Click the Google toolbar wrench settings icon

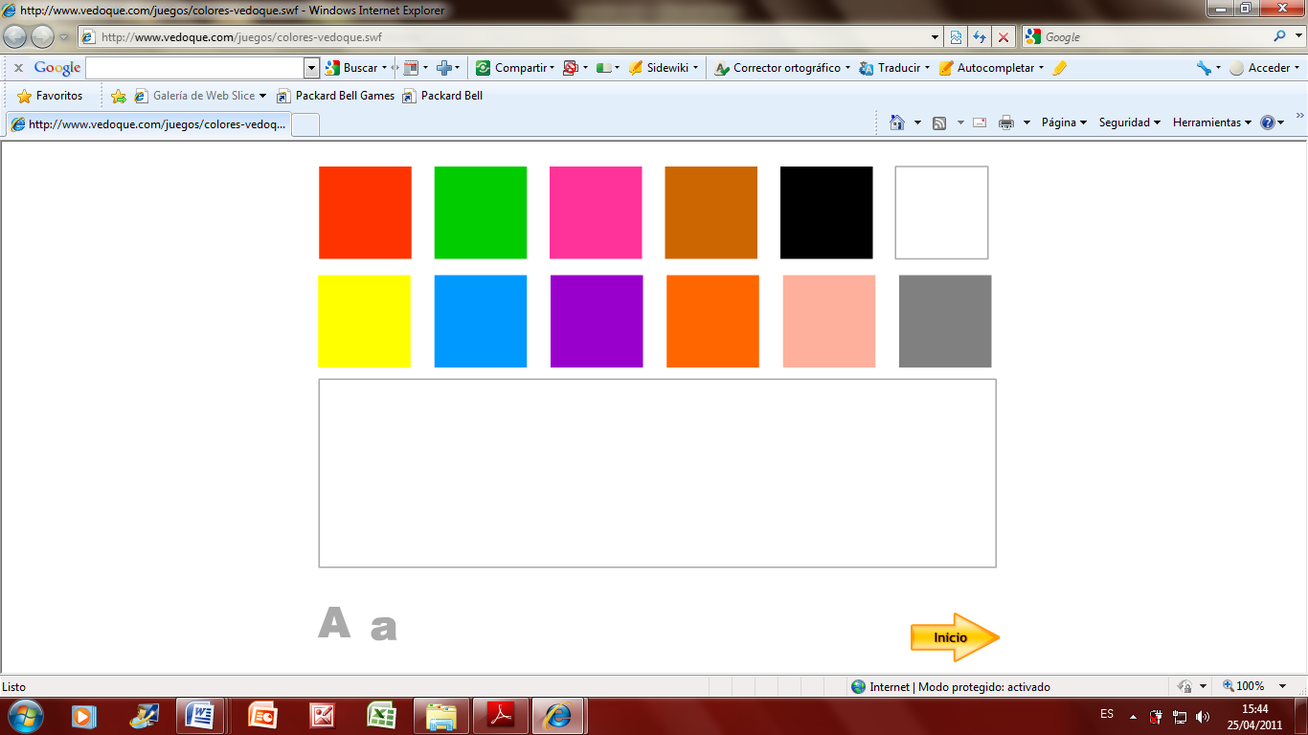(1204, 68)
